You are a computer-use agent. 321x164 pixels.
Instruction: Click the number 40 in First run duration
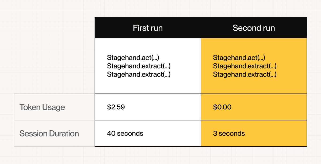(x=111, y=133)
